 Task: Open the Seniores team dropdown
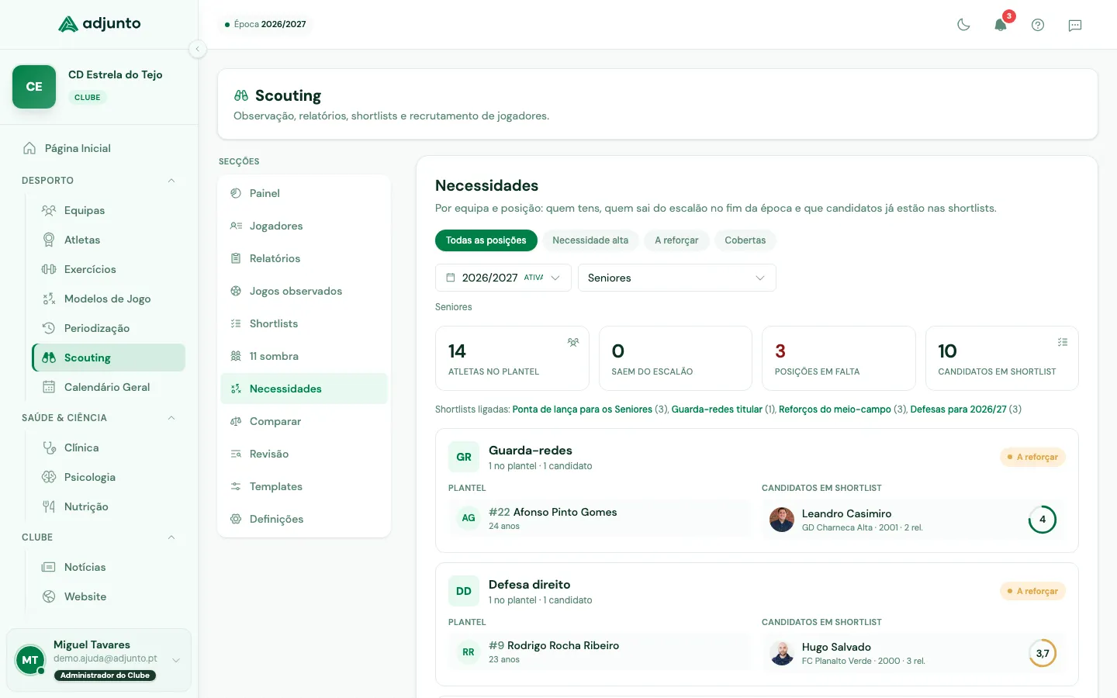click(676, 278)
